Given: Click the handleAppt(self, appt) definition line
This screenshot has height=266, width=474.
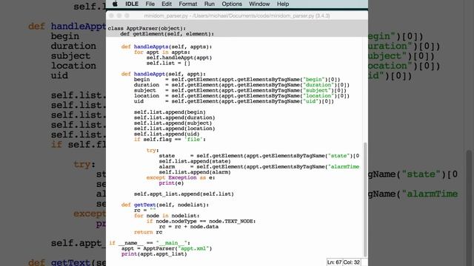Looking at the screenshot, I should click(164, 74).
